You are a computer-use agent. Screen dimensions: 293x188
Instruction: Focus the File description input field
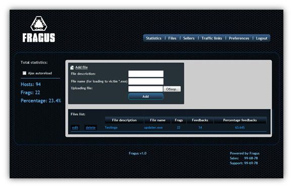pyautogui.click(x=146, y=74)
